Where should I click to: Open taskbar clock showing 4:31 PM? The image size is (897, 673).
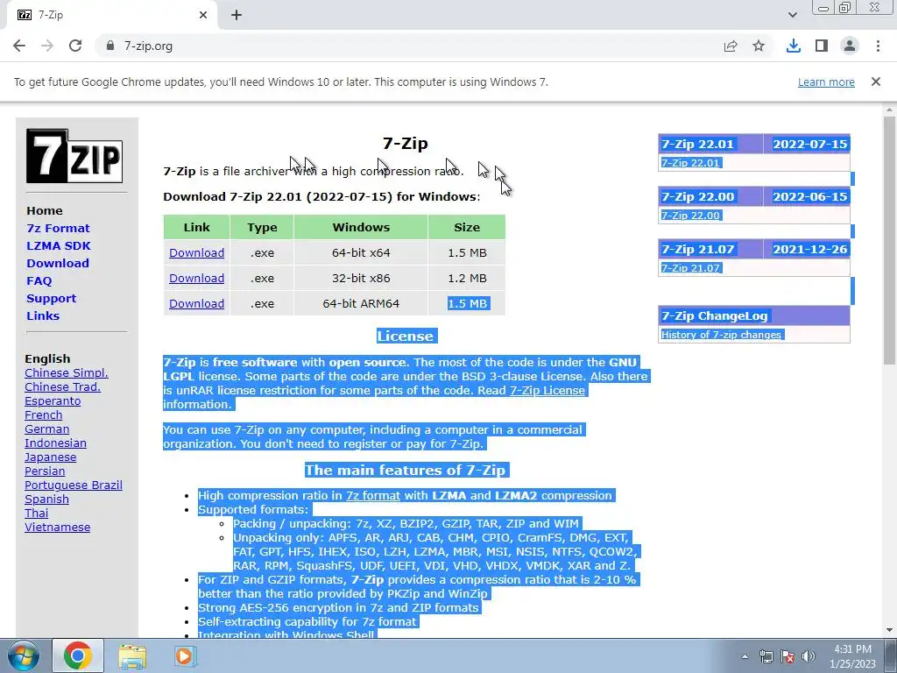point(852,656)
